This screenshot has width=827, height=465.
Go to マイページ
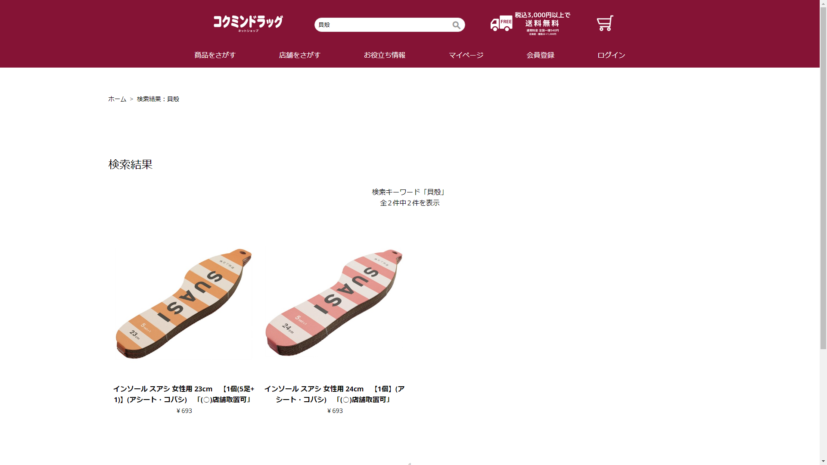tap(466, 55)
